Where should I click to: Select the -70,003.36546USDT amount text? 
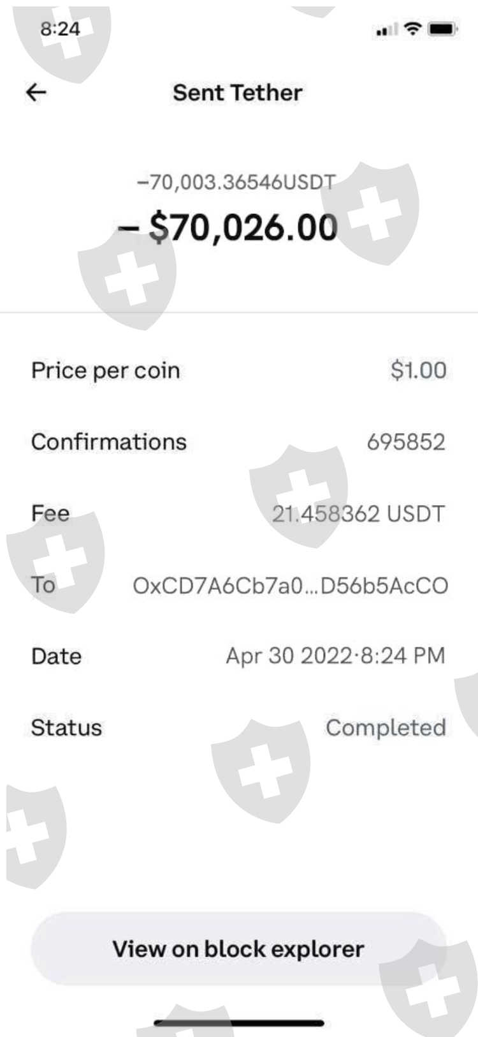coord(236,183)
